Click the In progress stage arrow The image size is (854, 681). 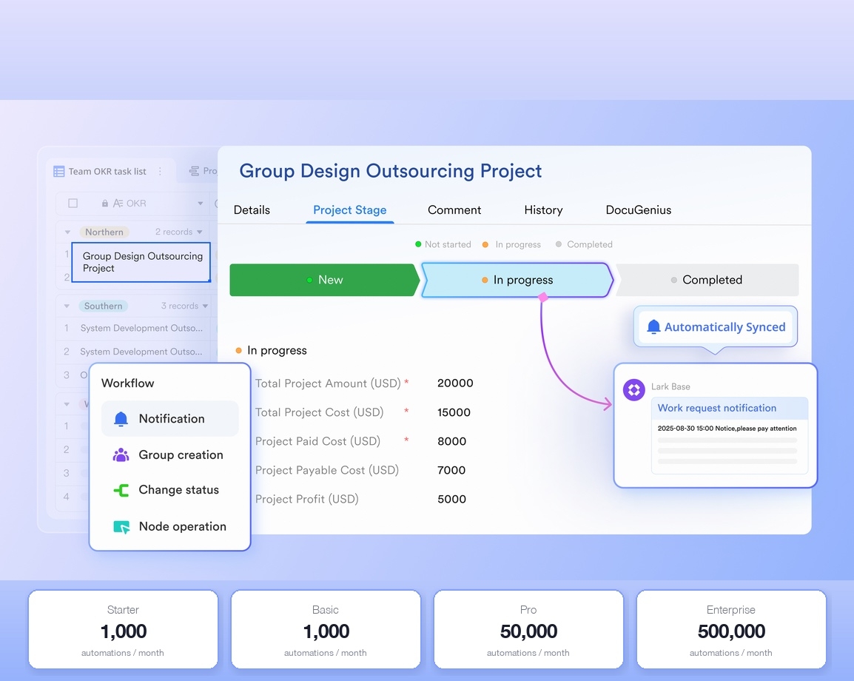(517, 280)
